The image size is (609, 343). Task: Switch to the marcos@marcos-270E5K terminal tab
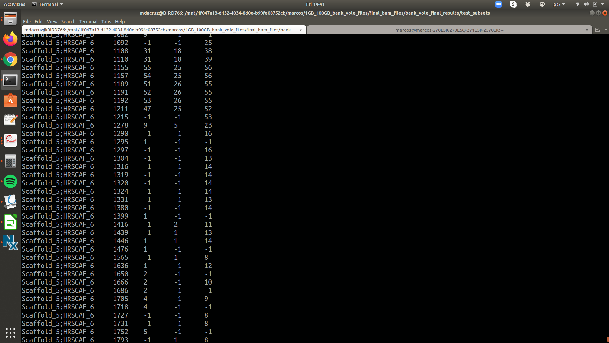tap(449, 30)
